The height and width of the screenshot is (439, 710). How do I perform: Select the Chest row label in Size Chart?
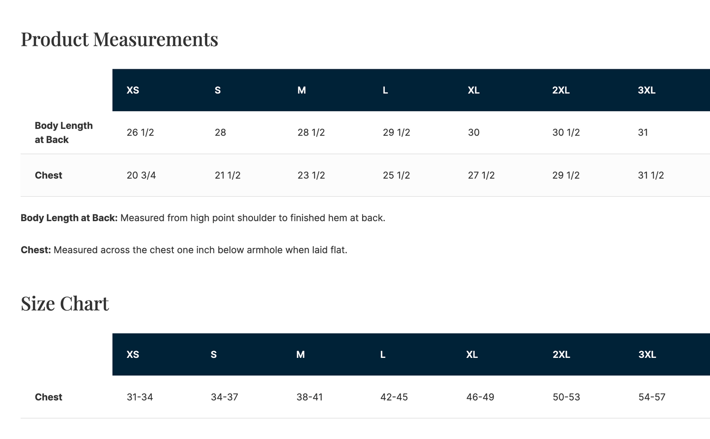click(x=49, y=397)
